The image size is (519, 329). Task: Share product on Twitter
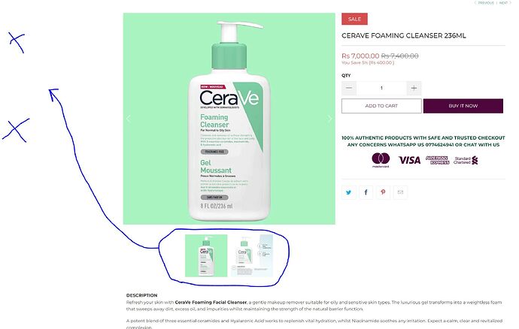click(x=348, y=192)
